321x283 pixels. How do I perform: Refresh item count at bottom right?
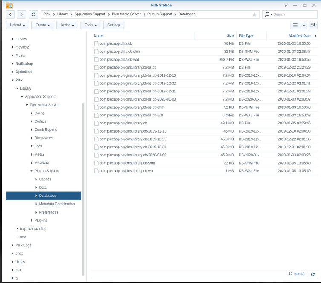point(312,274)
